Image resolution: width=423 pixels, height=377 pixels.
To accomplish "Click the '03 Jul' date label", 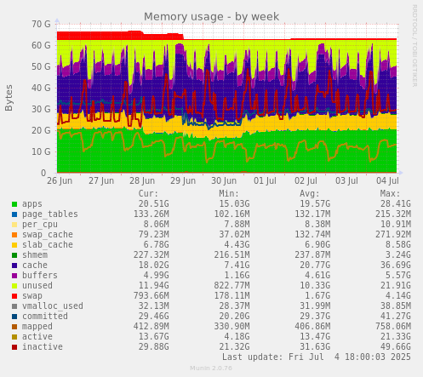I will tap(346, 180).
